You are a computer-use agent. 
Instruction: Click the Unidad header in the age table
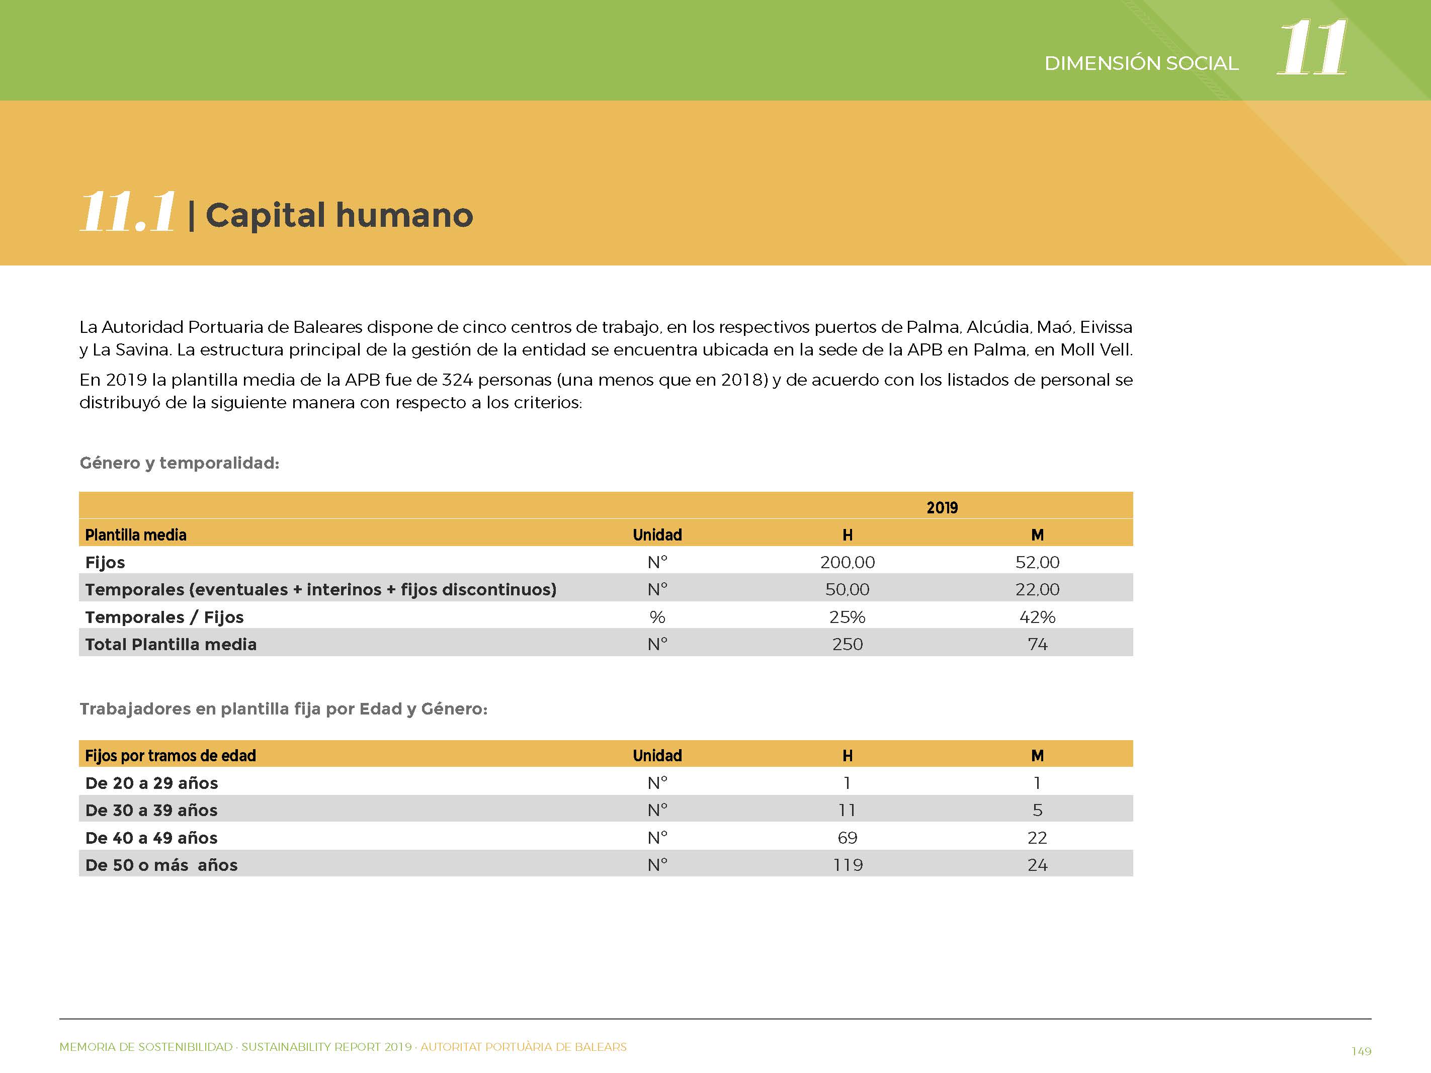point(657,755)
